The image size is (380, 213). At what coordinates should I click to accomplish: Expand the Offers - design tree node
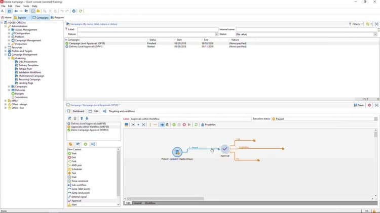(x=6, y=104)
